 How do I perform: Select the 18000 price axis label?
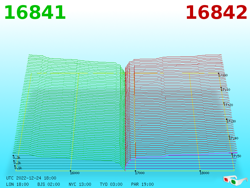click(x=204, y=173)
